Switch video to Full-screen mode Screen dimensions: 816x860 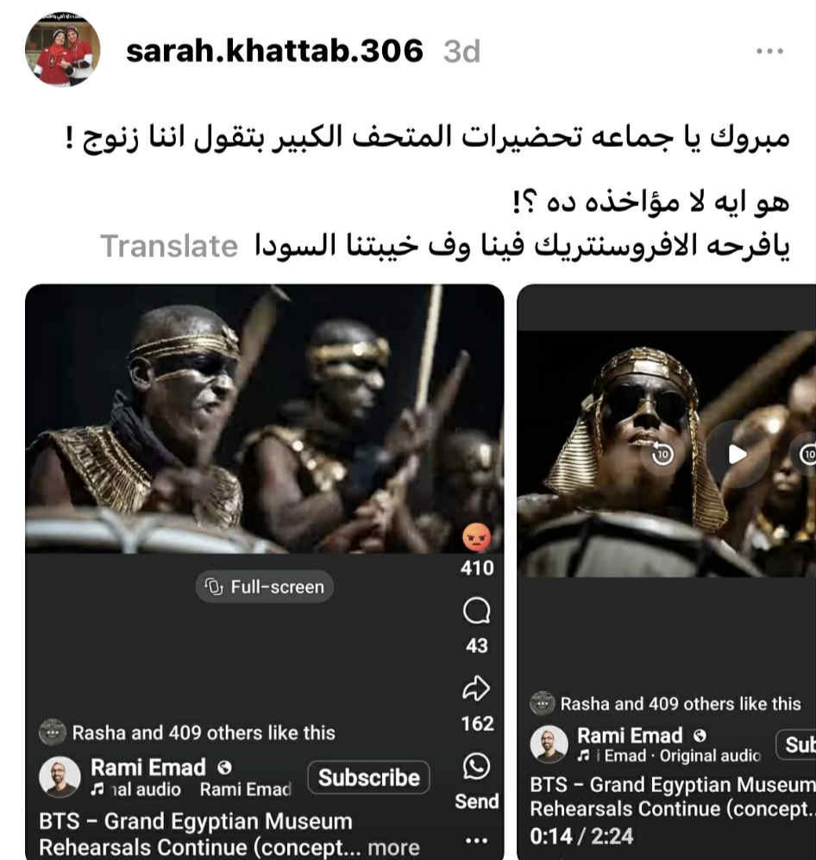pyautogui.click(x=264, y=587)
